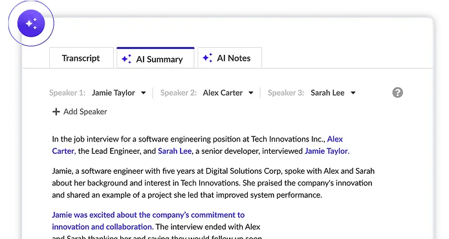This screenshot has height=239, width=449.
Task: Click the text 'The interview ended with Alex'
Action: pyautogui.click(x=208, y=227)
